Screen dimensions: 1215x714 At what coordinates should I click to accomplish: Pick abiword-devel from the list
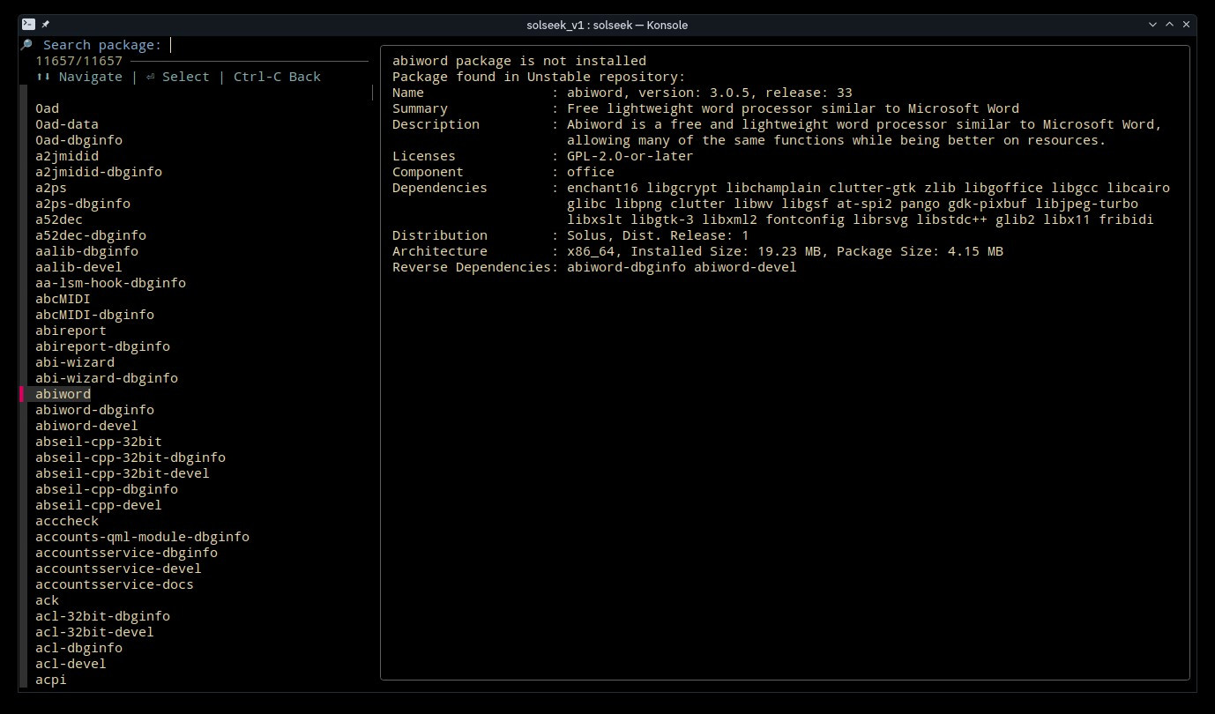(86, 426)
